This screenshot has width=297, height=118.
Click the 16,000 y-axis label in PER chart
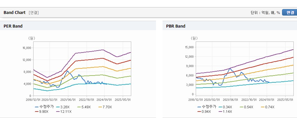[27, 48]
